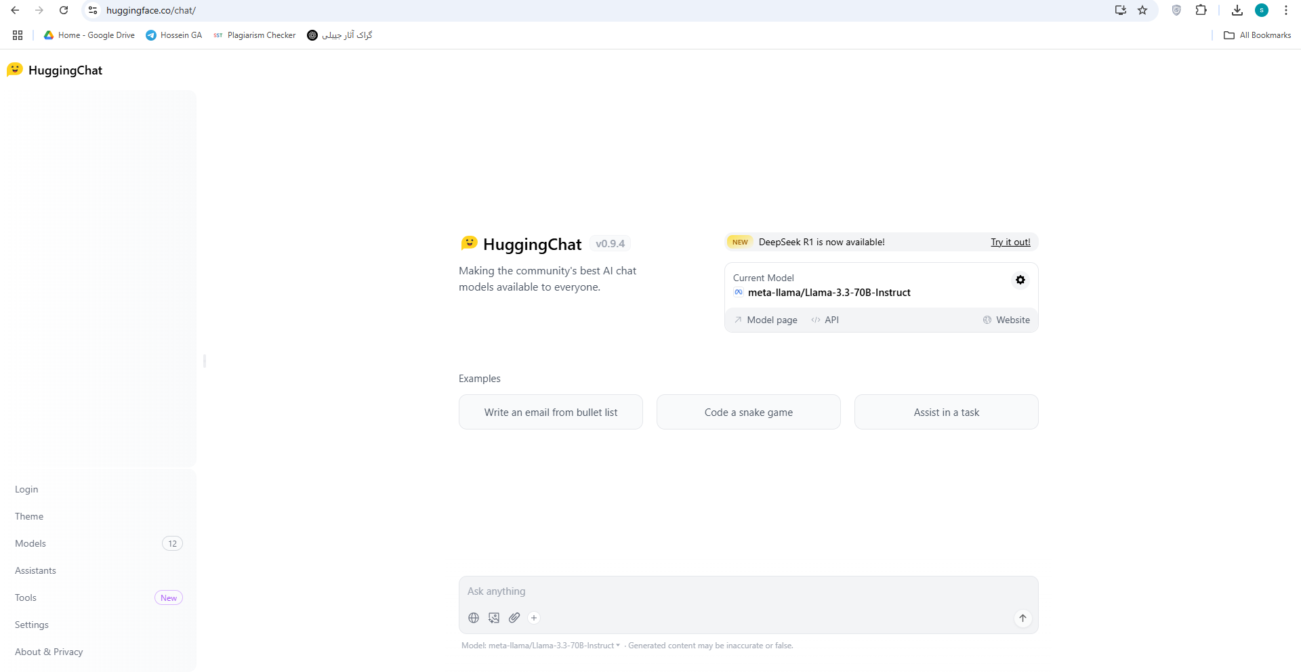The image size is (1301, 672).
Task: Click the NEW badge in announcement banner
Action: [740, 242]
